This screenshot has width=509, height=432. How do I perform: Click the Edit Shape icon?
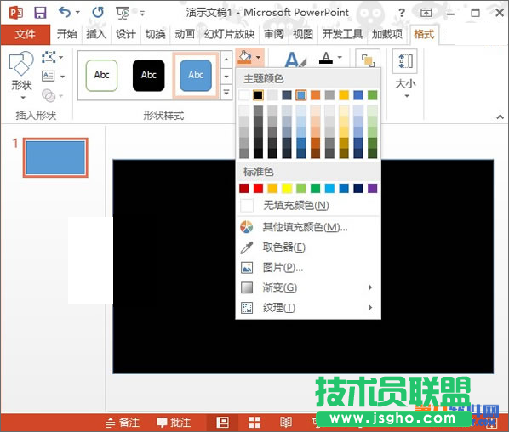pos(49,57)
